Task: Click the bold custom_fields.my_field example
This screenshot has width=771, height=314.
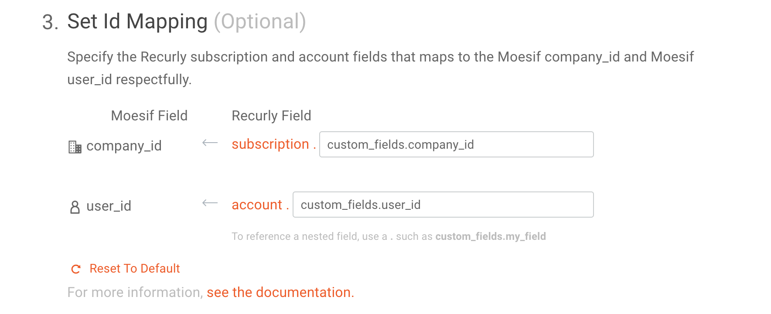Action: click(491, 236)
